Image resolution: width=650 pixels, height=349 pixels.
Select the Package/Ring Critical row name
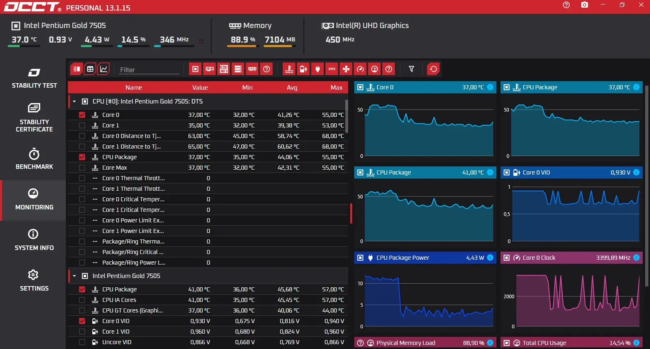click(x=133, y=252)
